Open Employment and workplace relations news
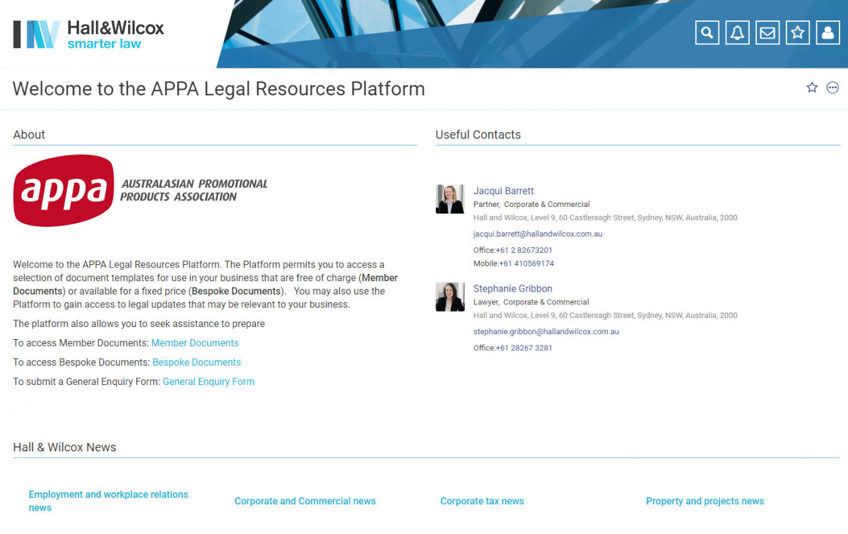 [108, 501]
